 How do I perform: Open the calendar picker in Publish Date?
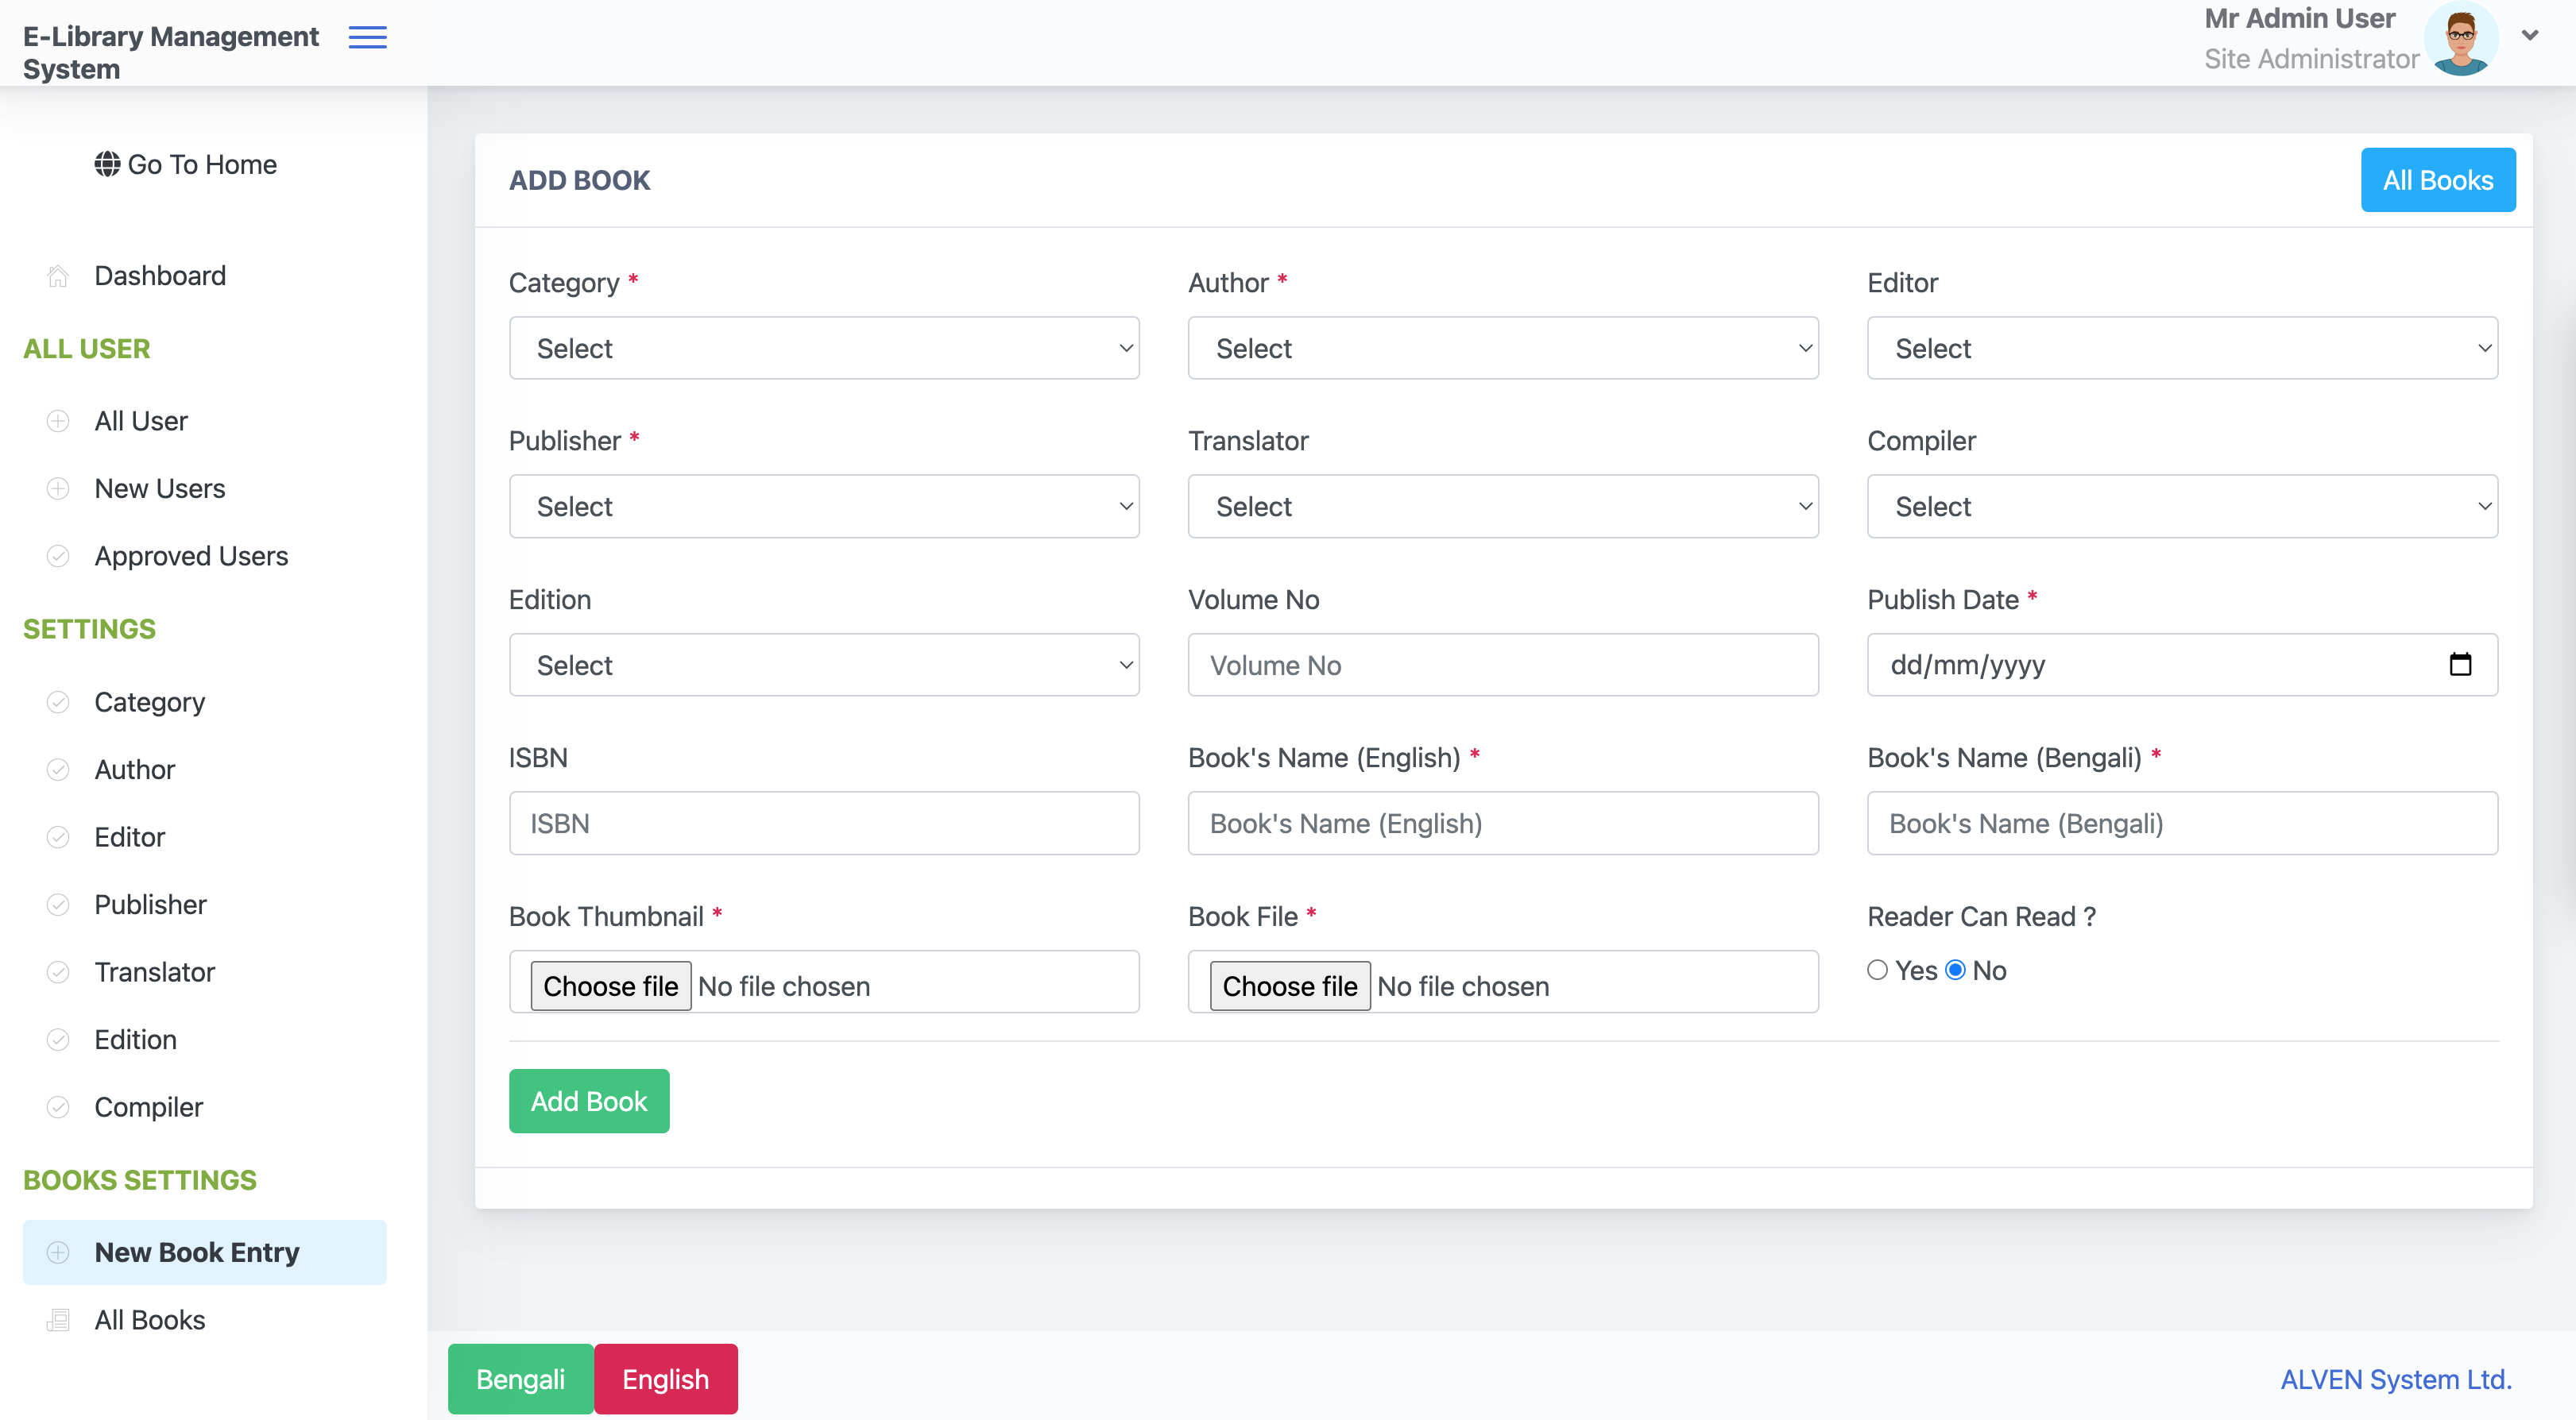coord(2460,665)
